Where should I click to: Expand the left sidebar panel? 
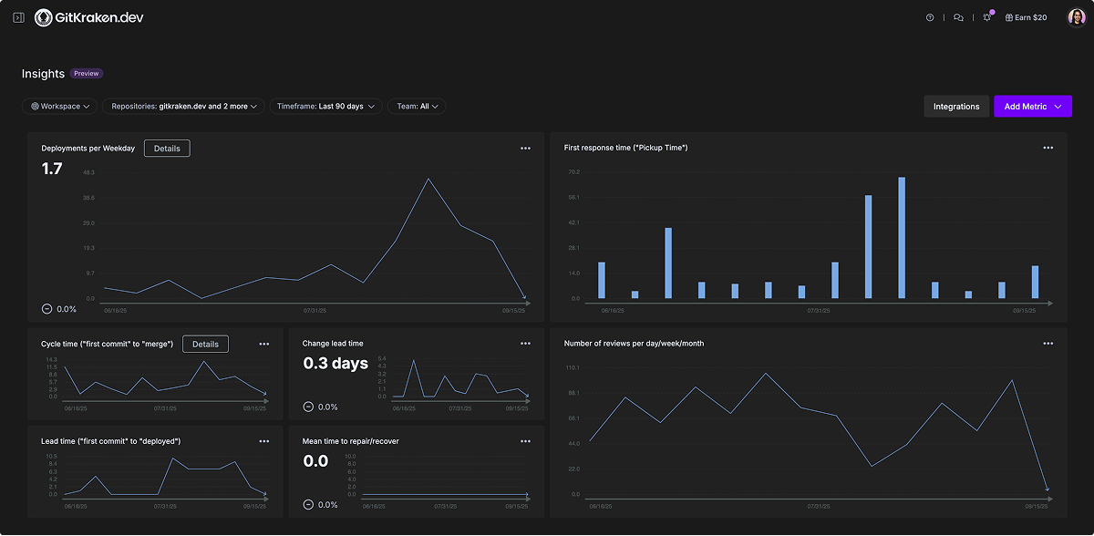click(18, 17)
